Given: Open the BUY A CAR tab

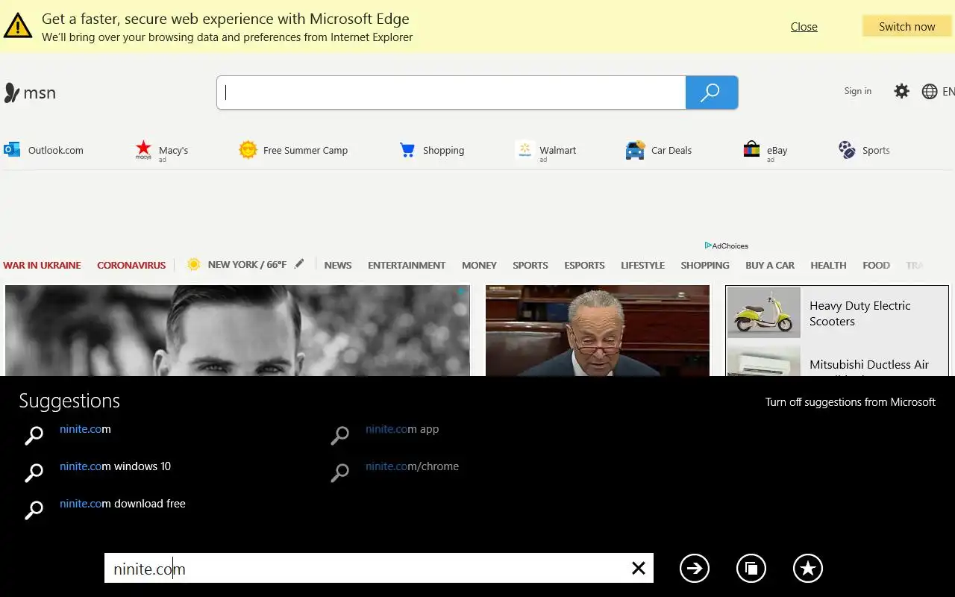Looking at the screenshot, I should [x=770, y=265].
